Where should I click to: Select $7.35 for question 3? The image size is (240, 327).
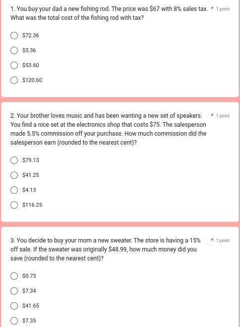14,321
